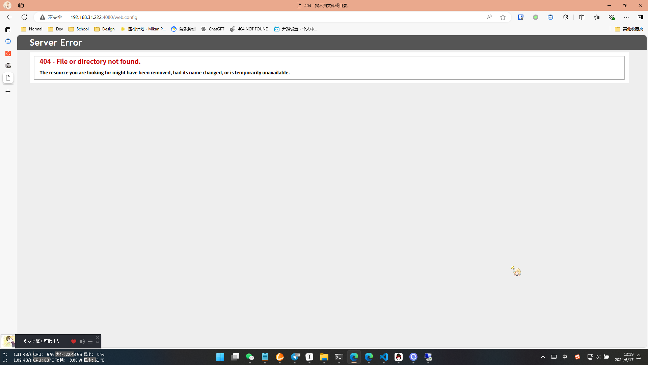
Task: Open Visual Studio Code from taskbar
Action: 384,357
